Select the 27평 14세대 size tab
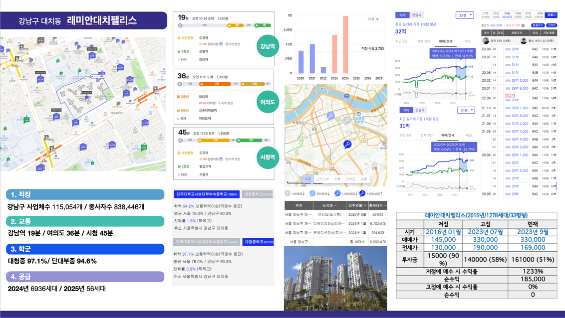The image size is (565, 318). coord(486,15)
